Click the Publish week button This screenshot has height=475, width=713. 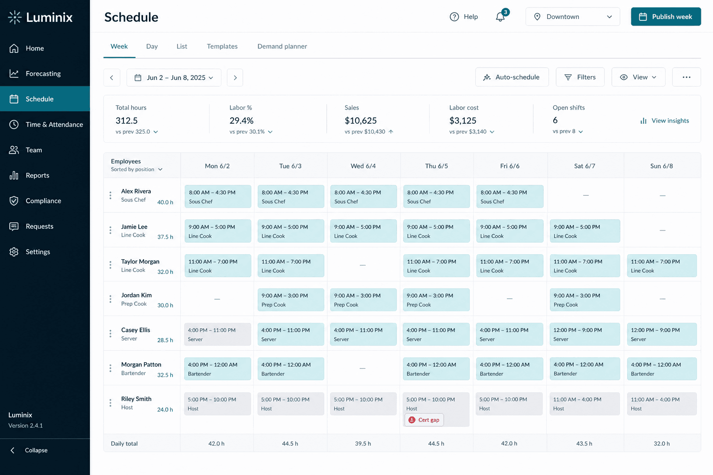(666, 17)
